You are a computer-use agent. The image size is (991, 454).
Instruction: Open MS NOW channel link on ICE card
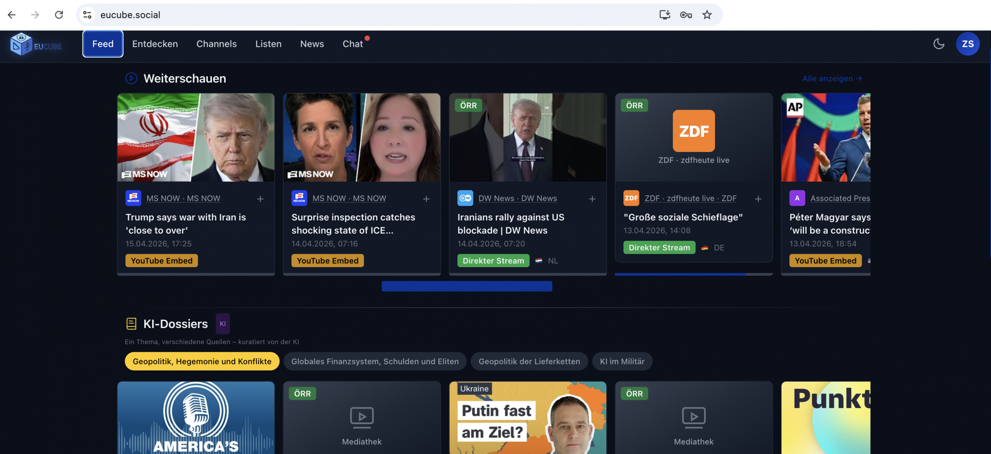pyautogui.click(x=349, y=198)
